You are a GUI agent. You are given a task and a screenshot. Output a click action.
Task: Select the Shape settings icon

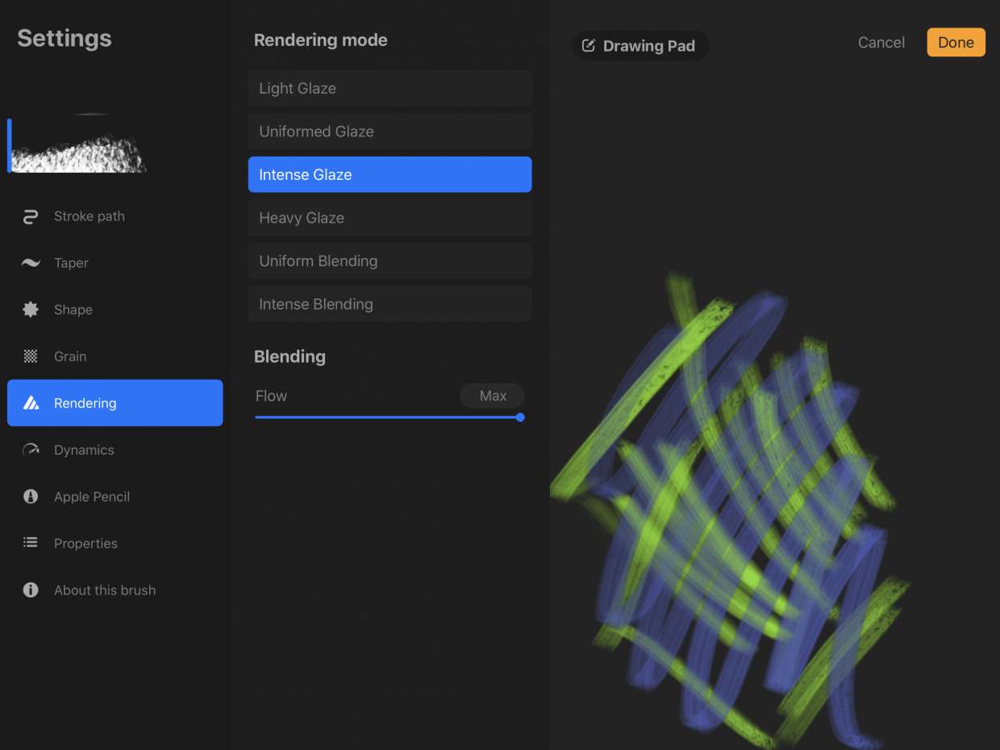coord(30,310)
